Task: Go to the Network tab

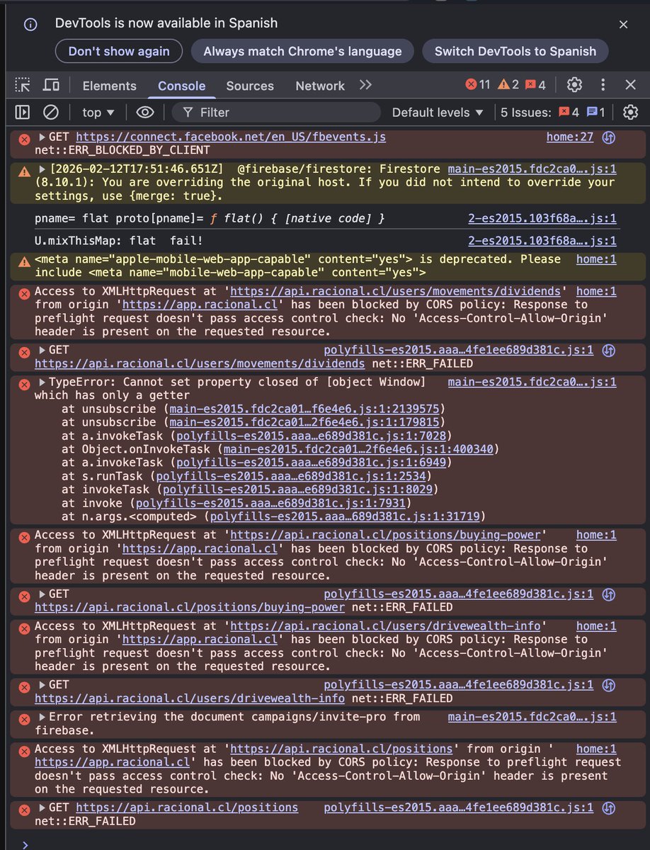Action: click(x=320, y=86)
